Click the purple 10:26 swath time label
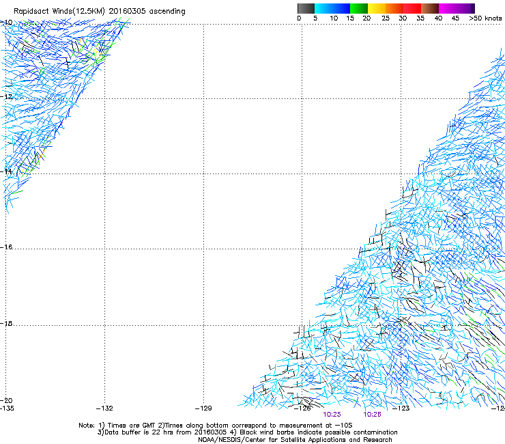Viewport: 505px width, 444px height. (x=373, y=415)
